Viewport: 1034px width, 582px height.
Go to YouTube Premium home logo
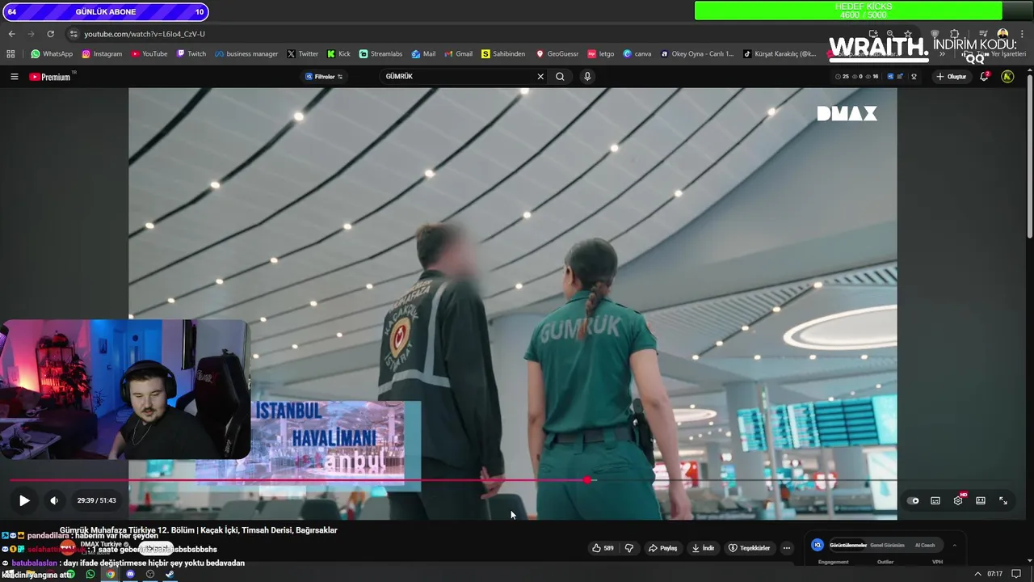51,77
